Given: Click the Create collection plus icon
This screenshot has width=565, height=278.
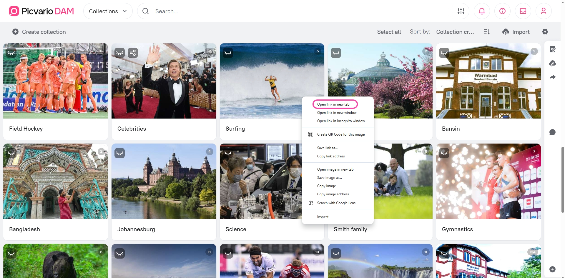Looking at the screenshot, I should 15,32.
